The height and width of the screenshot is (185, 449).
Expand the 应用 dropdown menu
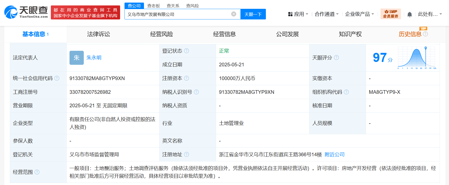(298, 14)
